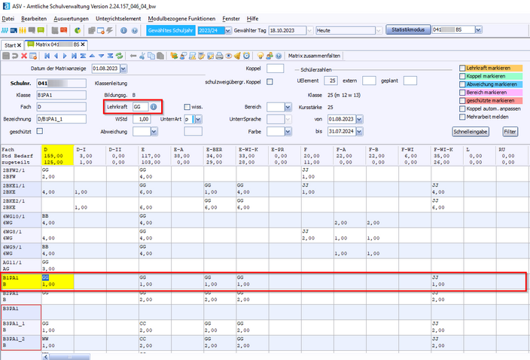Open the Bearbeiten menu
The height and width of the screenshot is (360, 530).
tap(34, 19)
